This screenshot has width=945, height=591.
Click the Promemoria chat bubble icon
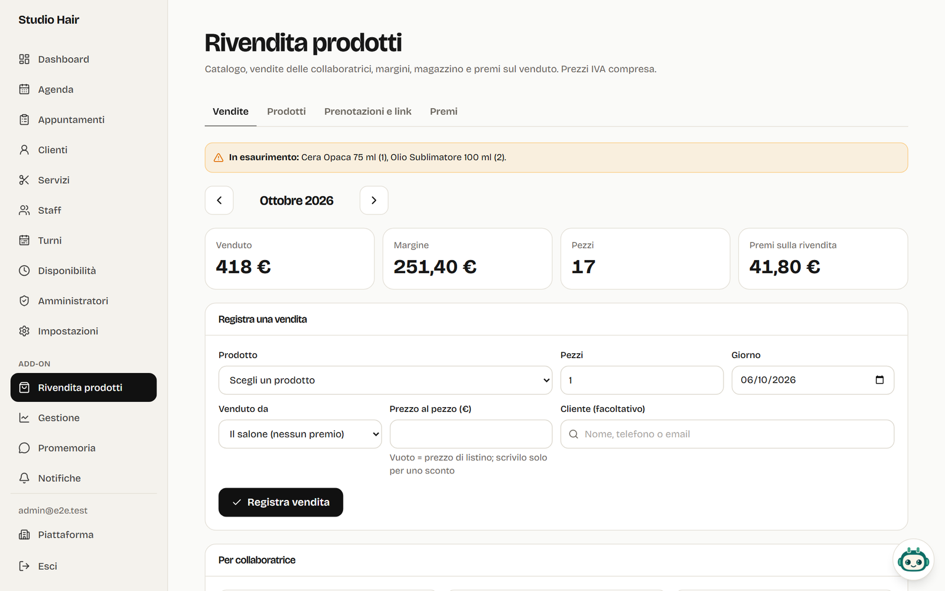[x=24, y=448]
